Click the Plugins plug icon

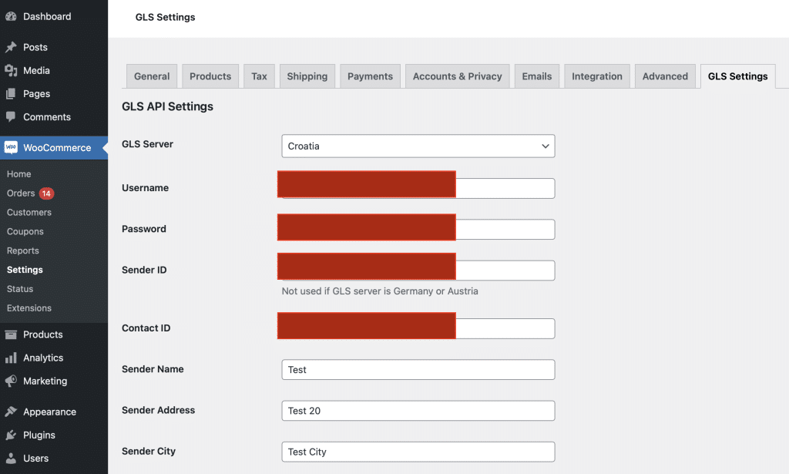(x=11, y=435)
